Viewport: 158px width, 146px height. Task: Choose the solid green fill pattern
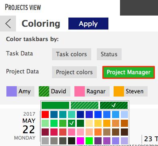[x=55, y=105]
